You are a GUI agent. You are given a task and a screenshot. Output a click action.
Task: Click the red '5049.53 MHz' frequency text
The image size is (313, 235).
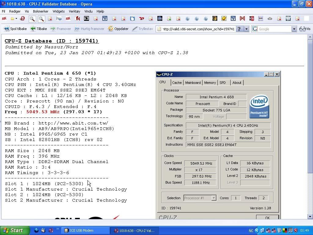(x=43, y=112)
